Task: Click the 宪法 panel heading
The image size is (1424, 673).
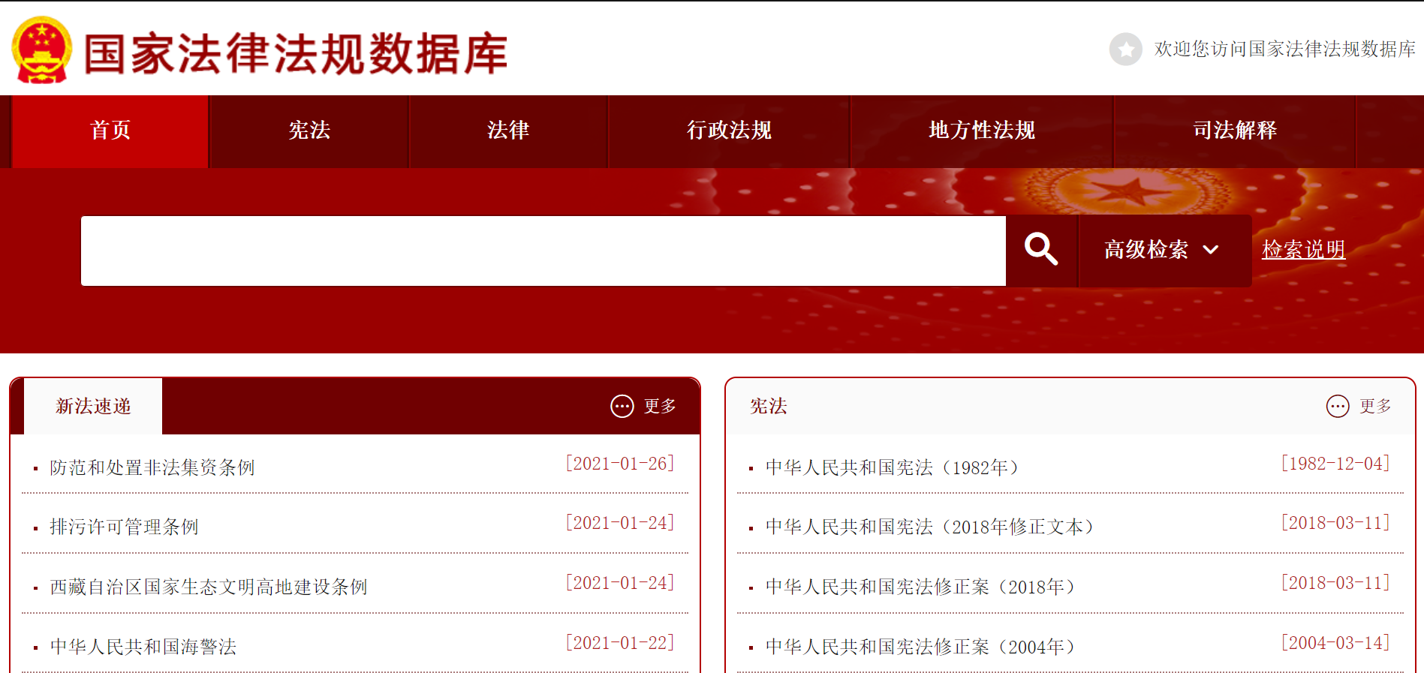Action: coord(769,406)
